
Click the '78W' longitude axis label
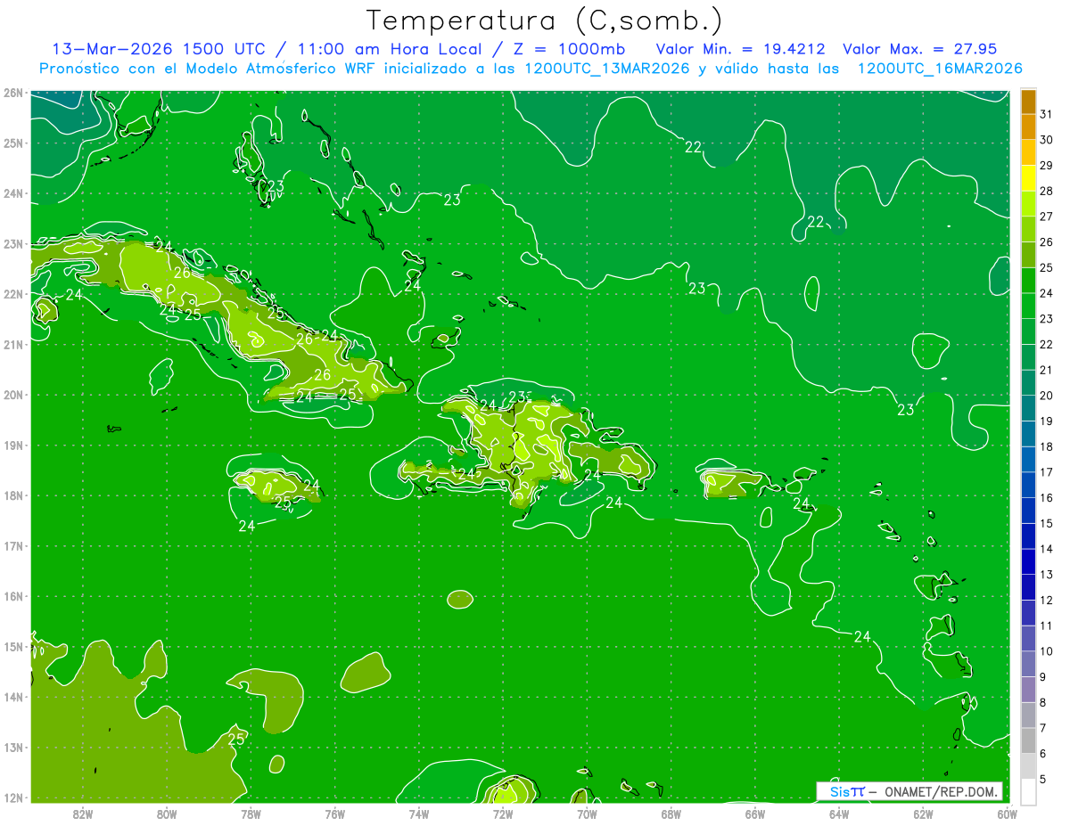point(251,814)
